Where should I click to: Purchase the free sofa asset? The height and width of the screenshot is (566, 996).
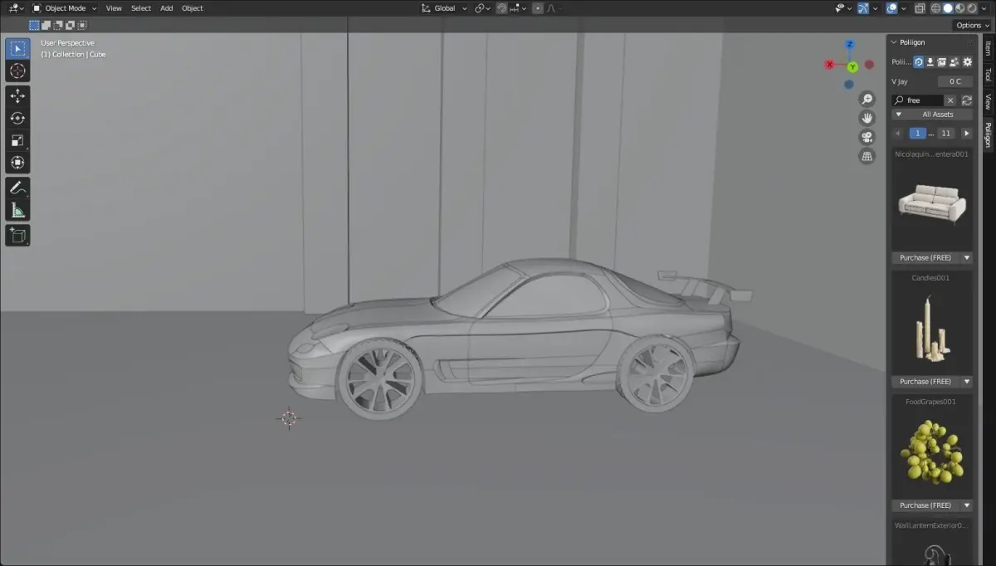925,258
